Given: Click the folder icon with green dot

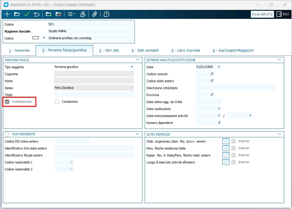Looking at the screenshot, I should click(48, 14).
